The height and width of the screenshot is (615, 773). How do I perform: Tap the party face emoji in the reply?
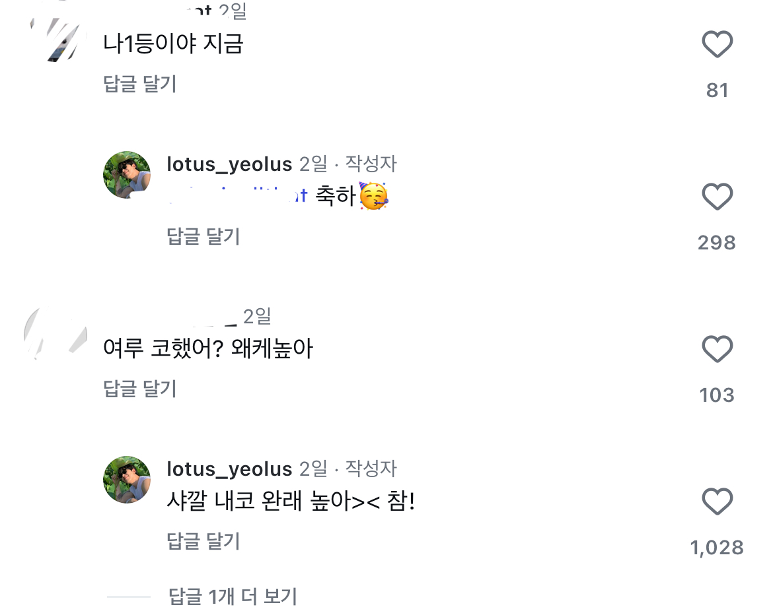374,196
